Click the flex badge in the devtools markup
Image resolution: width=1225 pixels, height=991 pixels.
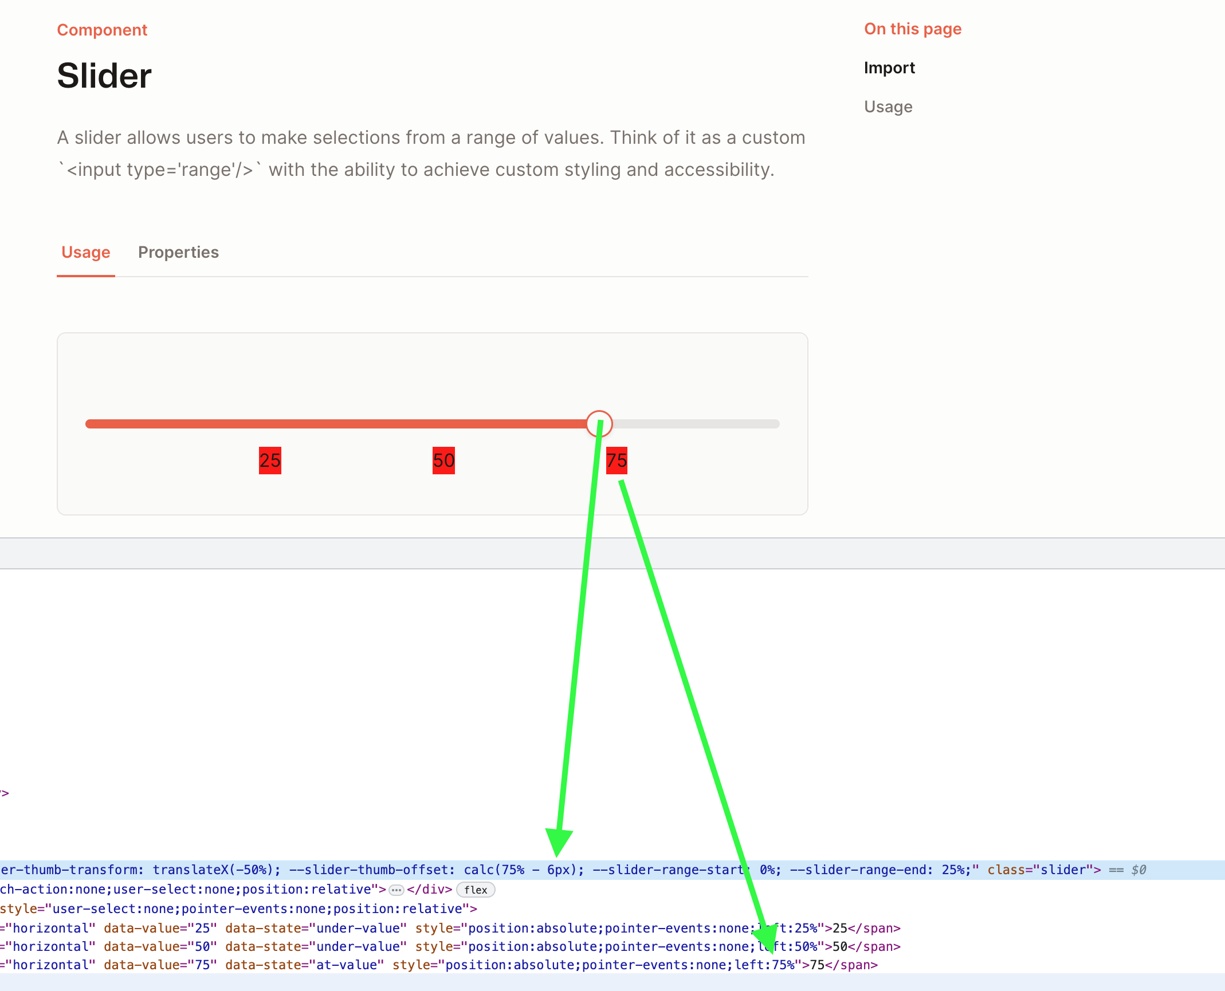click(475, 890)
